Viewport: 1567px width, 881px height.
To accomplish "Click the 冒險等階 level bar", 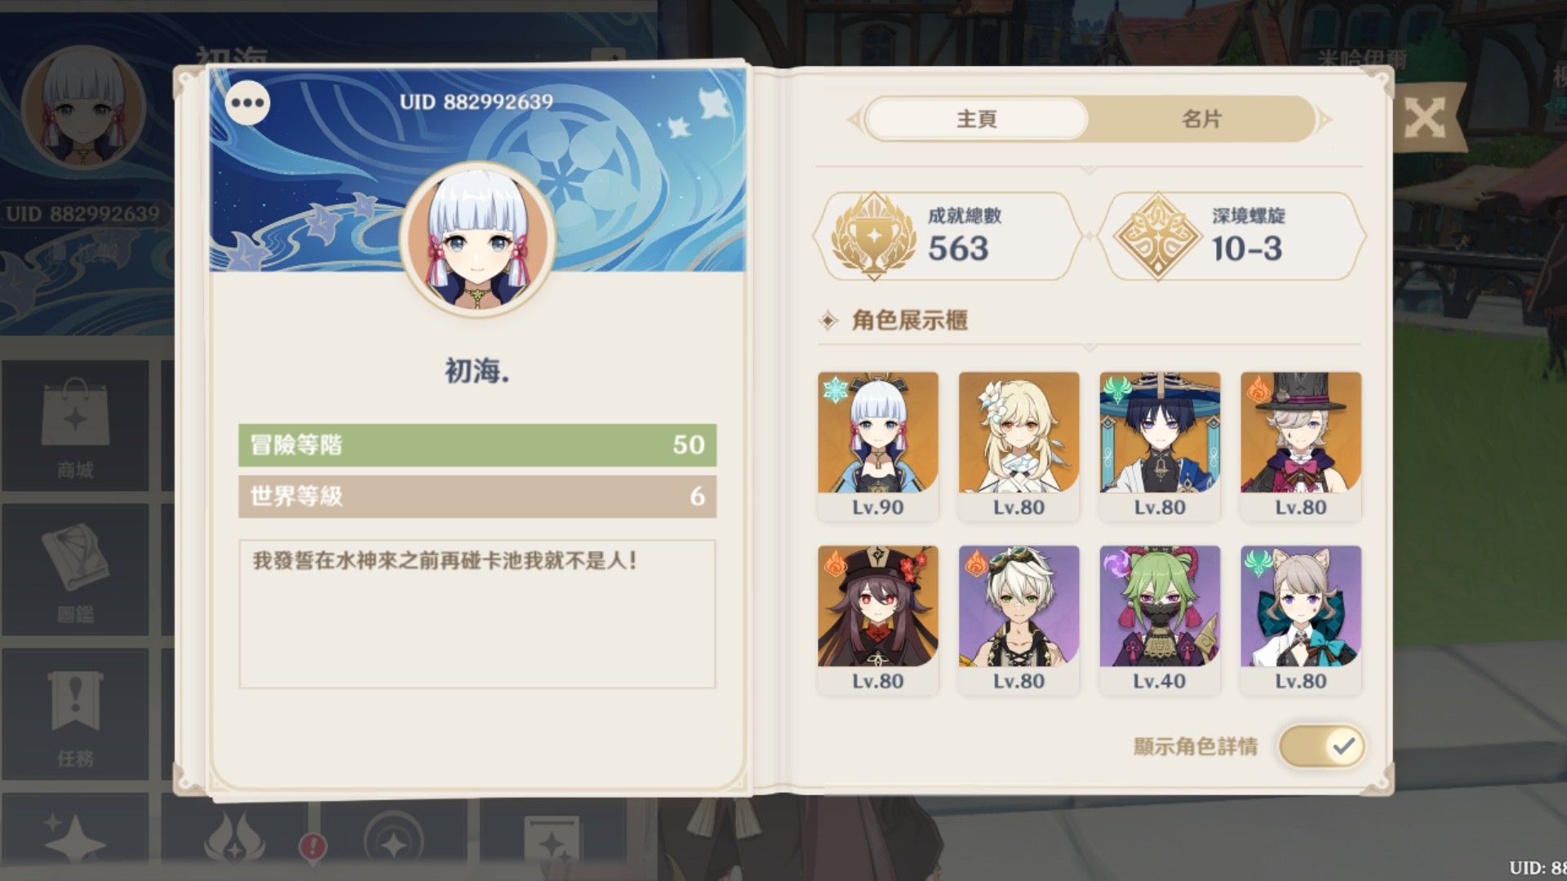I will [x=477, y=445].
